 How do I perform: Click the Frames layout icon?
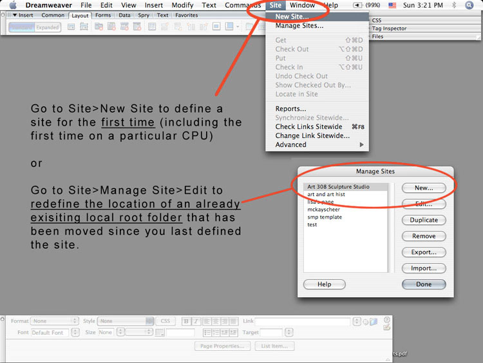[229, 27]
